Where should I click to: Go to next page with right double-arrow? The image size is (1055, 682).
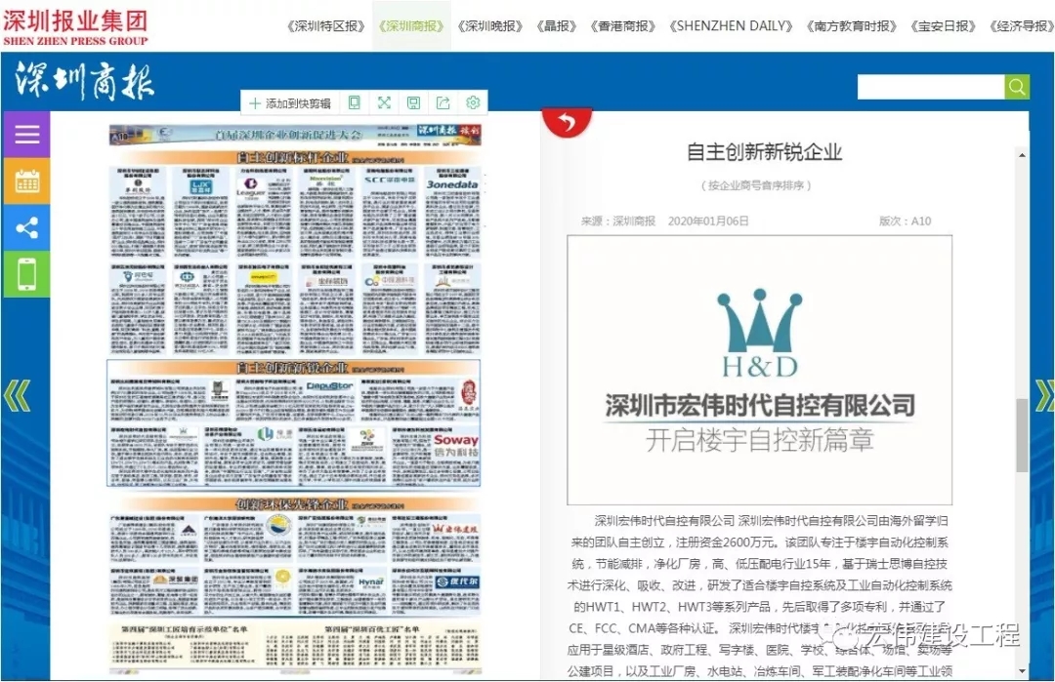1044,396
